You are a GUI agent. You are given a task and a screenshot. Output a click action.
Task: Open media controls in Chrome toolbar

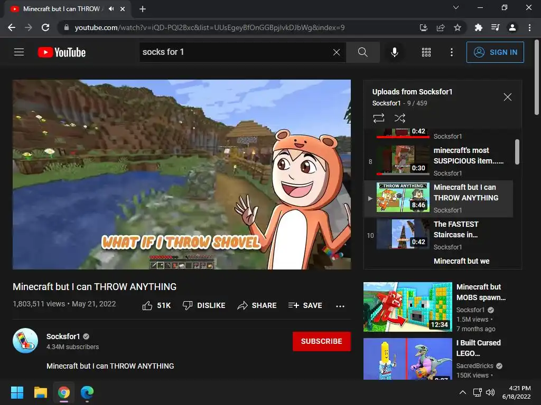click(495, 27)
